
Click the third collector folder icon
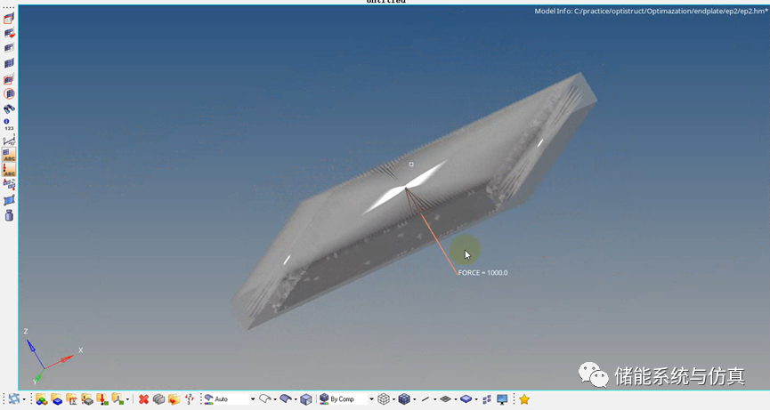[x=72, y=399]
